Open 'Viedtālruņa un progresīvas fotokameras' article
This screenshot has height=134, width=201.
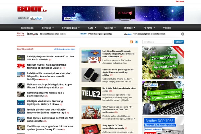pos(50,128)
